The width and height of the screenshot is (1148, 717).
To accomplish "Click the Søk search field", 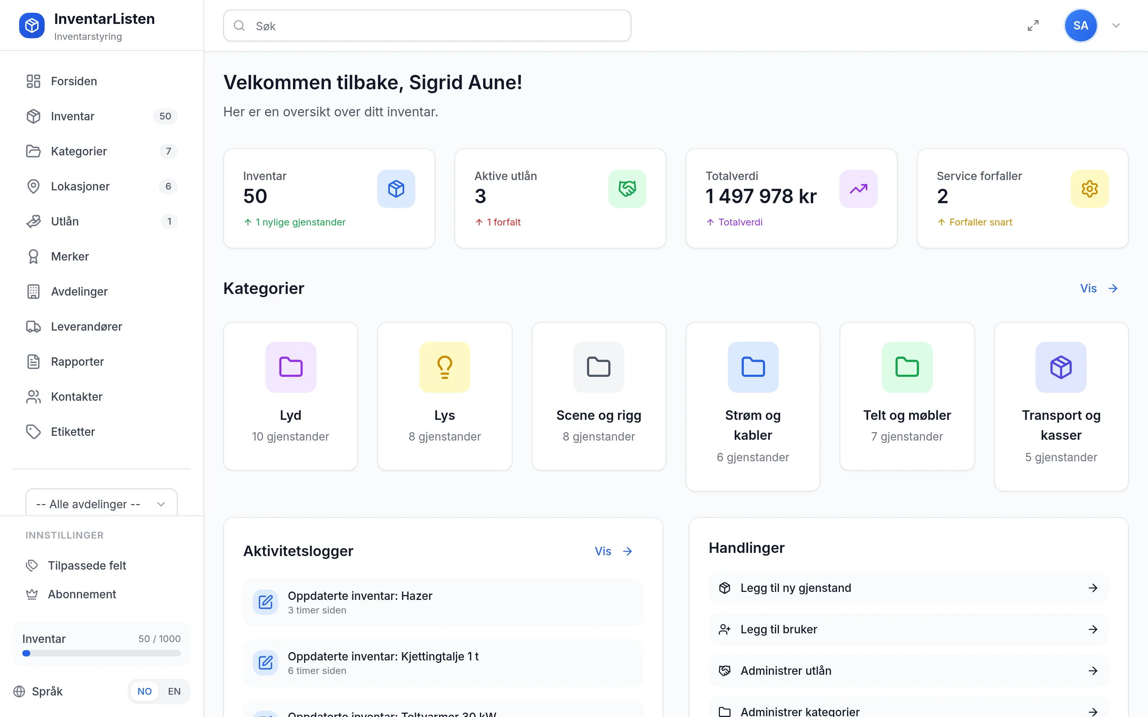I will [427, 25].
